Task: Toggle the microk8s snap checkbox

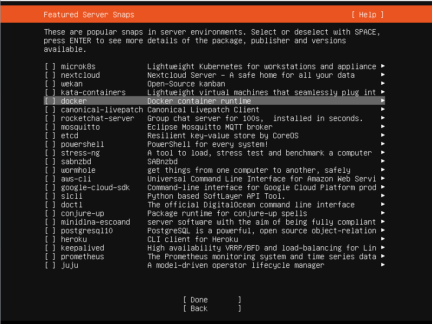Action: (x=50, y=66)
